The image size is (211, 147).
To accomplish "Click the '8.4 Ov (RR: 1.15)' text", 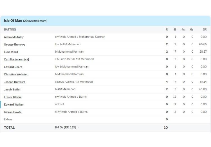I will (65, 127).
